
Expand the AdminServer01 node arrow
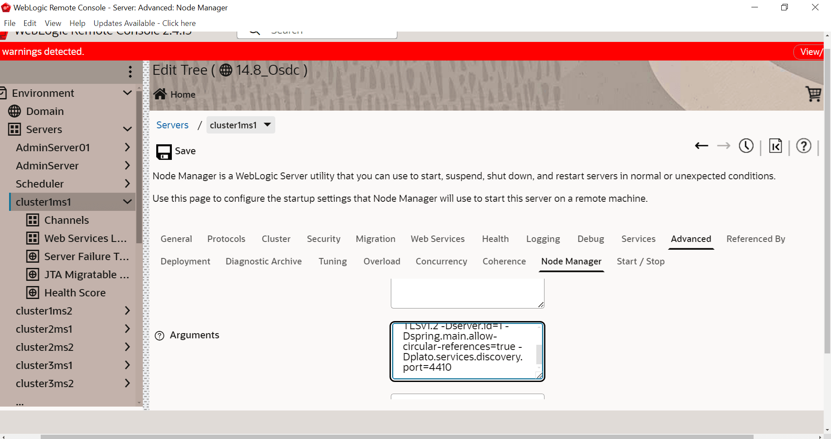[127, 147]
